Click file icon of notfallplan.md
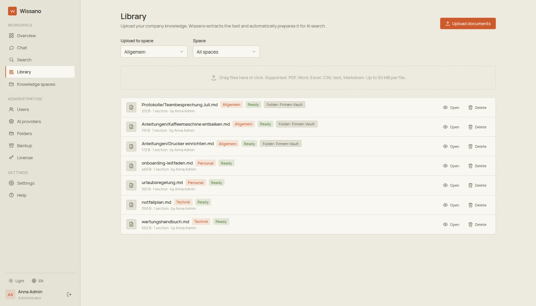 pyautogui.click(x=131, y=205)
